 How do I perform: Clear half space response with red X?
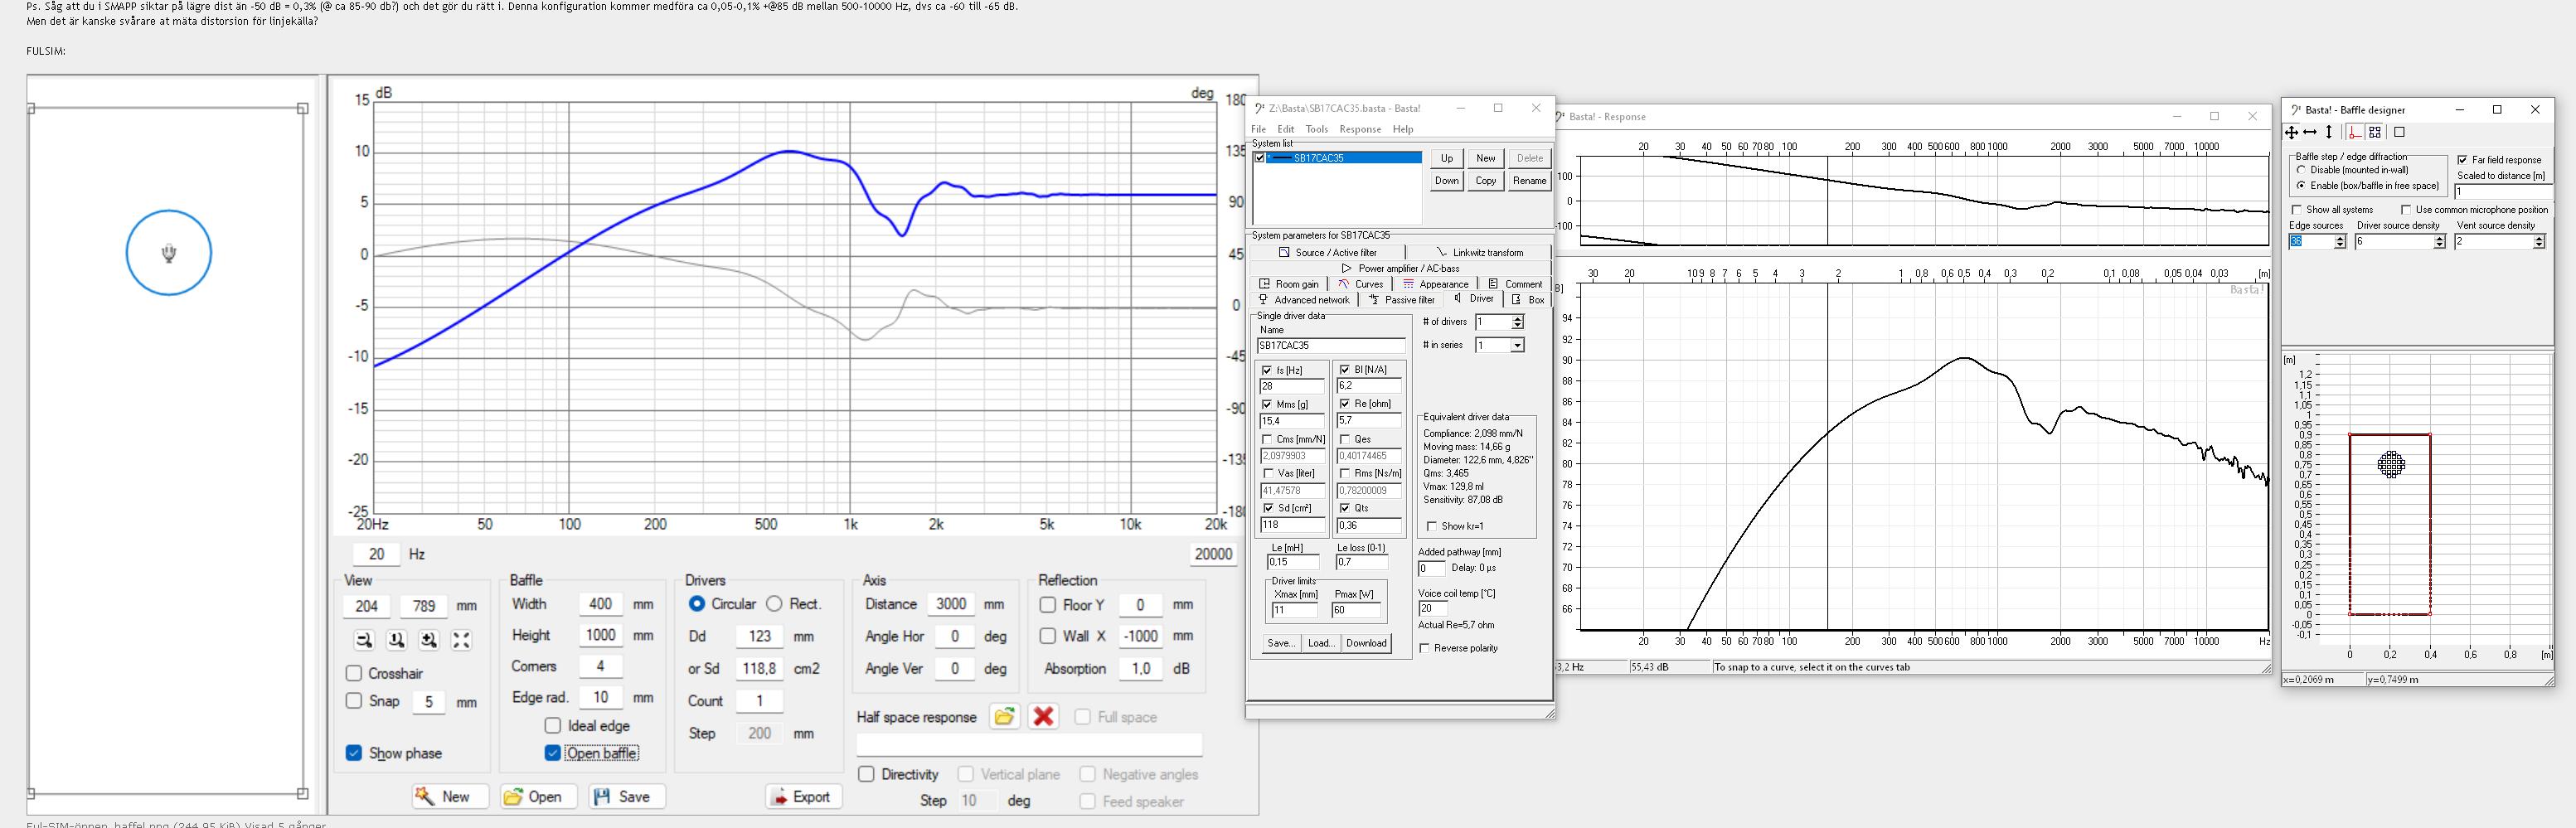1043,717
